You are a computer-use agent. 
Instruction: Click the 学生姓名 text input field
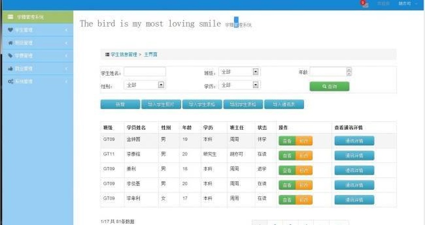(x=145, y=72)
